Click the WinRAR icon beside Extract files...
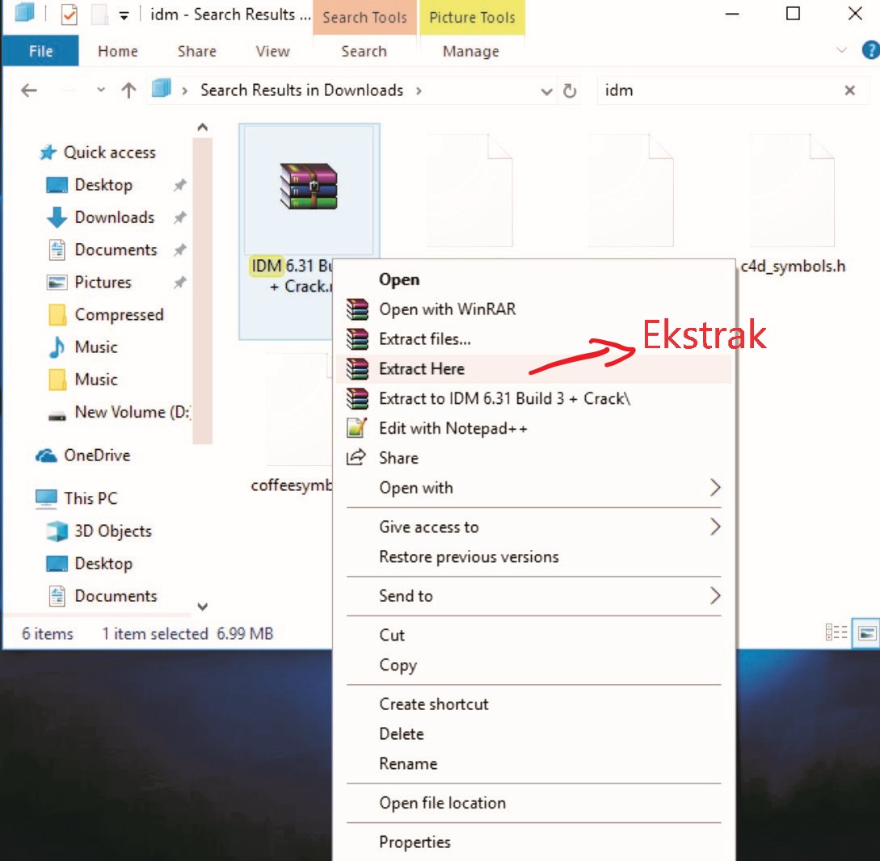The width and height of the screenshot is (880, 861). [357, 338]
